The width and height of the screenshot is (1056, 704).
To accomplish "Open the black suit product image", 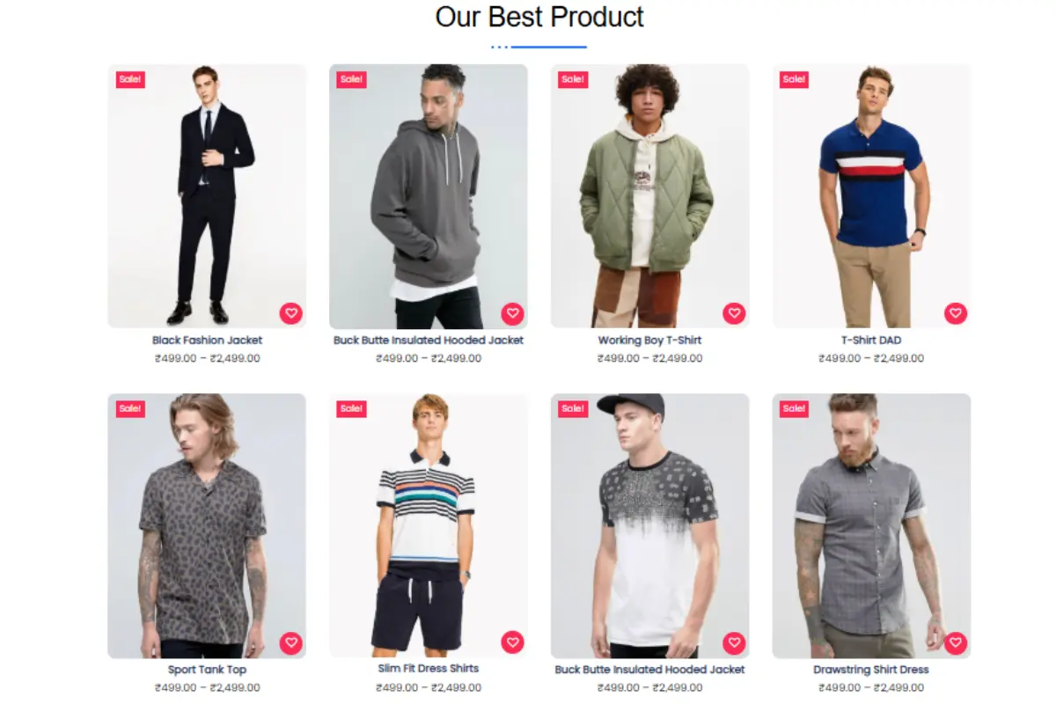I will (207, 196).
